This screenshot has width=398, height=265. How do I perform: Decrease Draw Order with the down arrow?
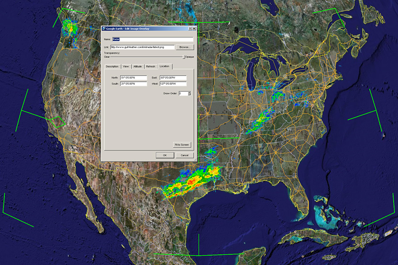[189, 95]
